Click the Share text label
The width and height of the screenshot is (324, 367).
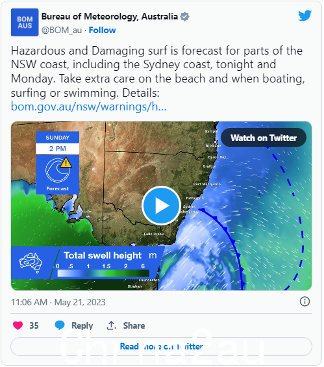click(134, 327)
